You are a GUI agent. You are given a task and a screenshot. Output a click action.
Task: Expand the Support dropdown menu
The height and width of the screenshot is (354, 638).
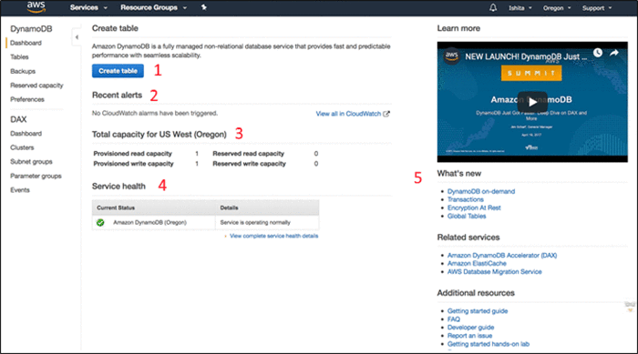pyautogui.click(x=596, y=7)
